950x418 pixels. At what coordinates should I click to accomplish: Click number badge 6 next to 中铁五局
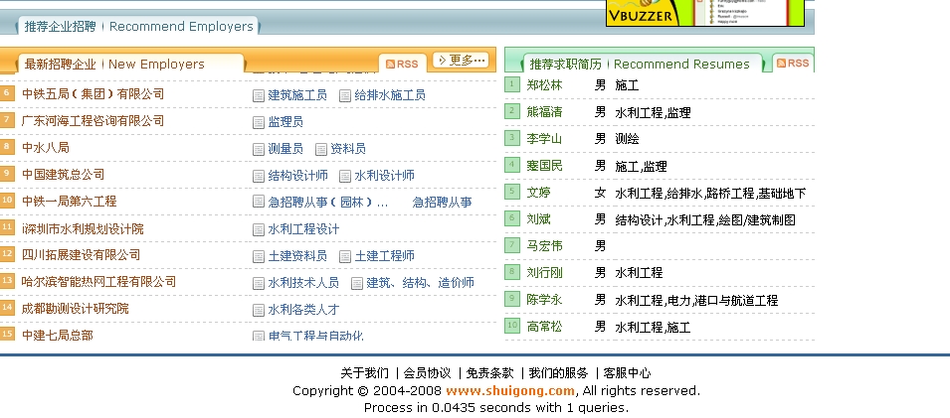pos(7,93)
